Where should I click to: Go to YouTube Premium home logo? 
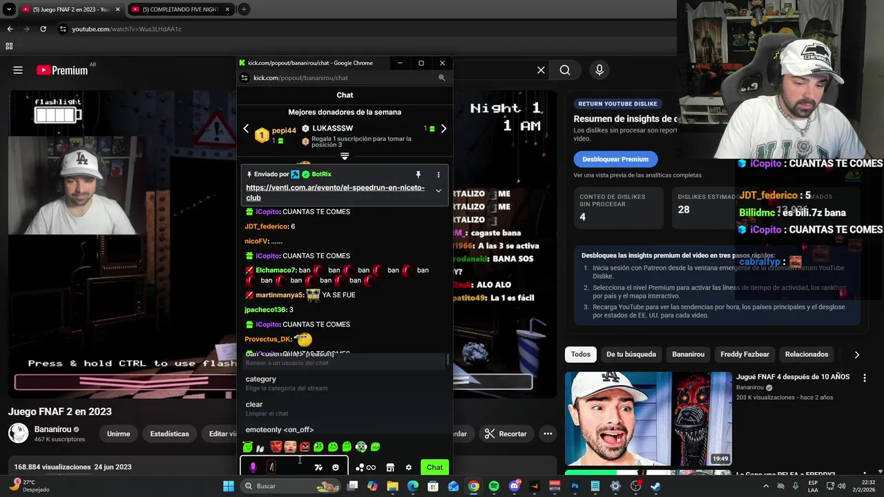click(62, 70)
